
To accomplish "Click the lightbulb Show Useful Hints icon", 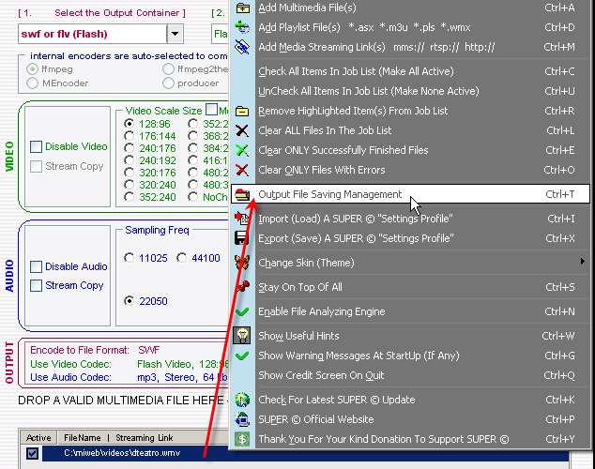I will [243, 336].
